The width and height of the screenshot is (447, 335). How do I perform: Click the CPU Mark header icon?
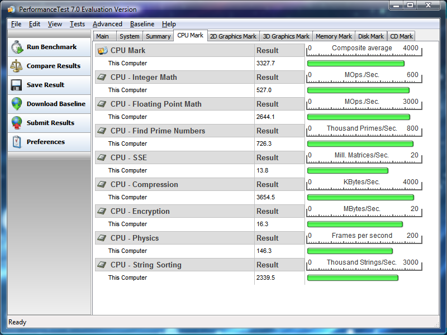coord(103,50)
